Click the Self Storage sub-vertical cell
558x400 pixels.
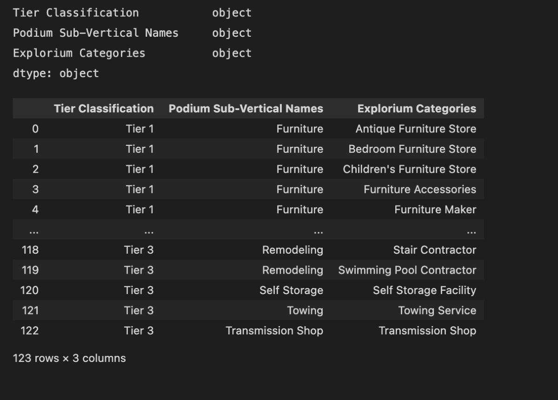pyautogui.click(x=291, y=290)
